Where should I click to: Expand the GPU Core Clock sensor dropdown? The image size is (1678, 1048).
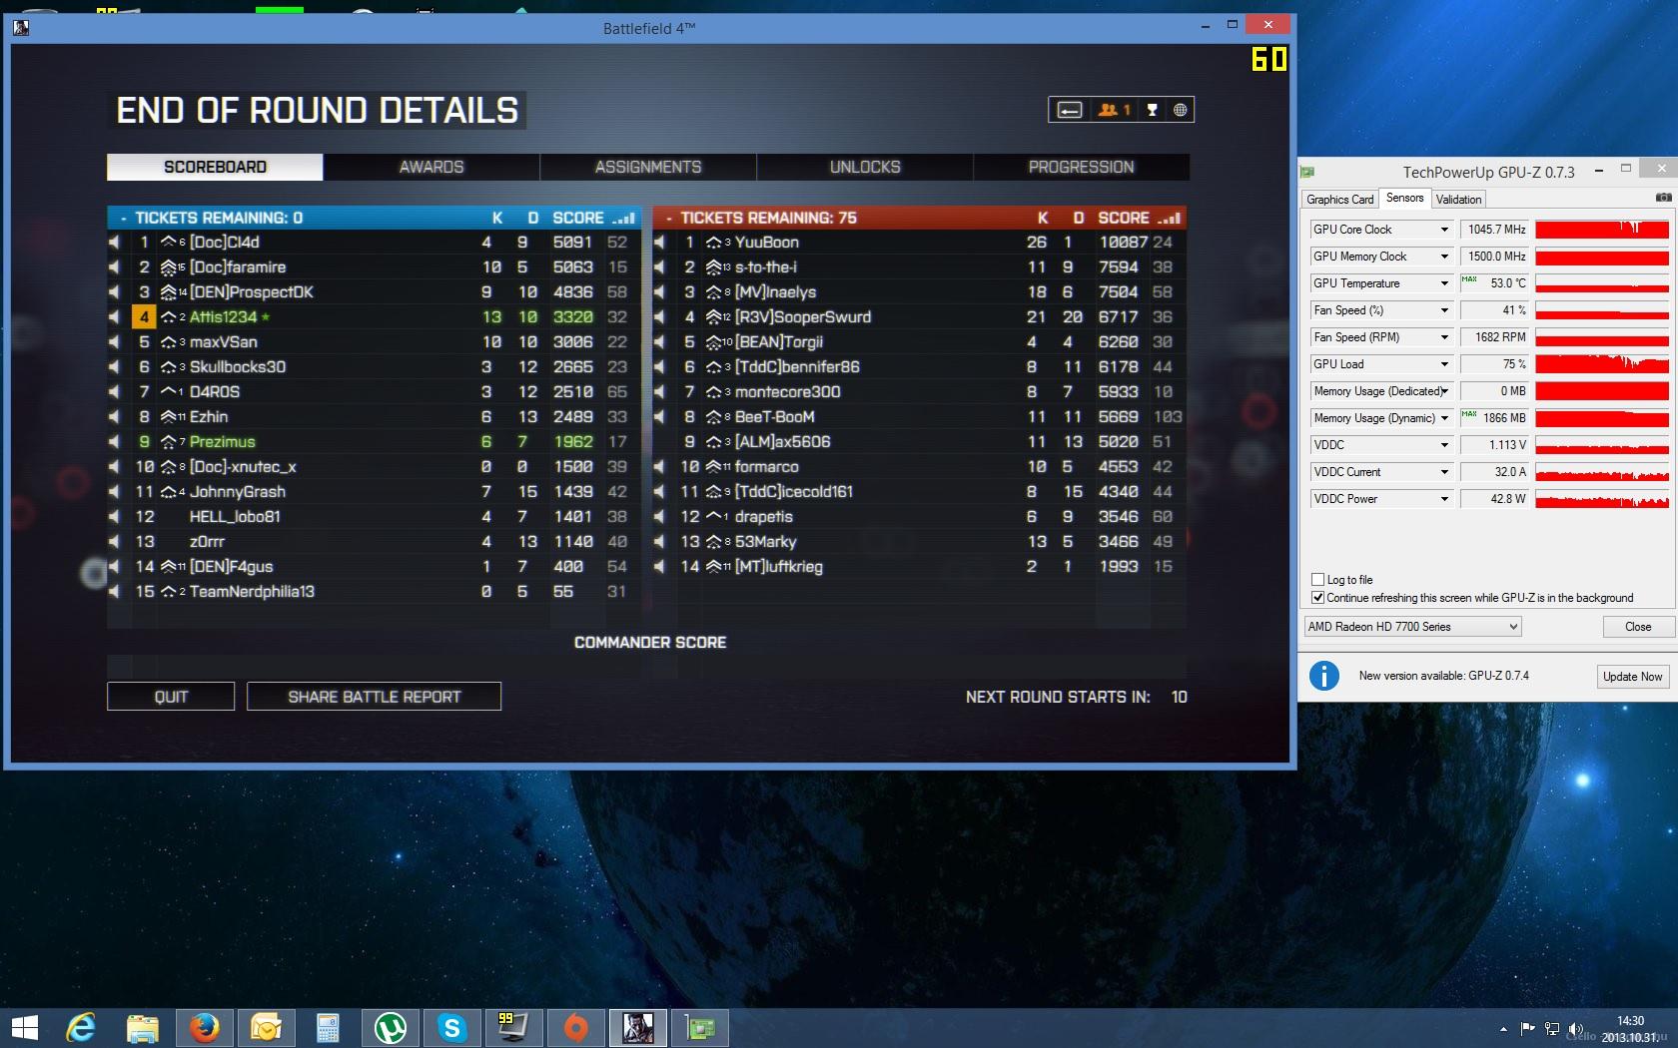(x=1444, y=230)
